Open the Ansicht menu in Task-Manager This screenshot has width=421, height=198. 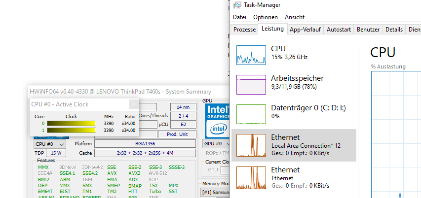pos(295,17)
